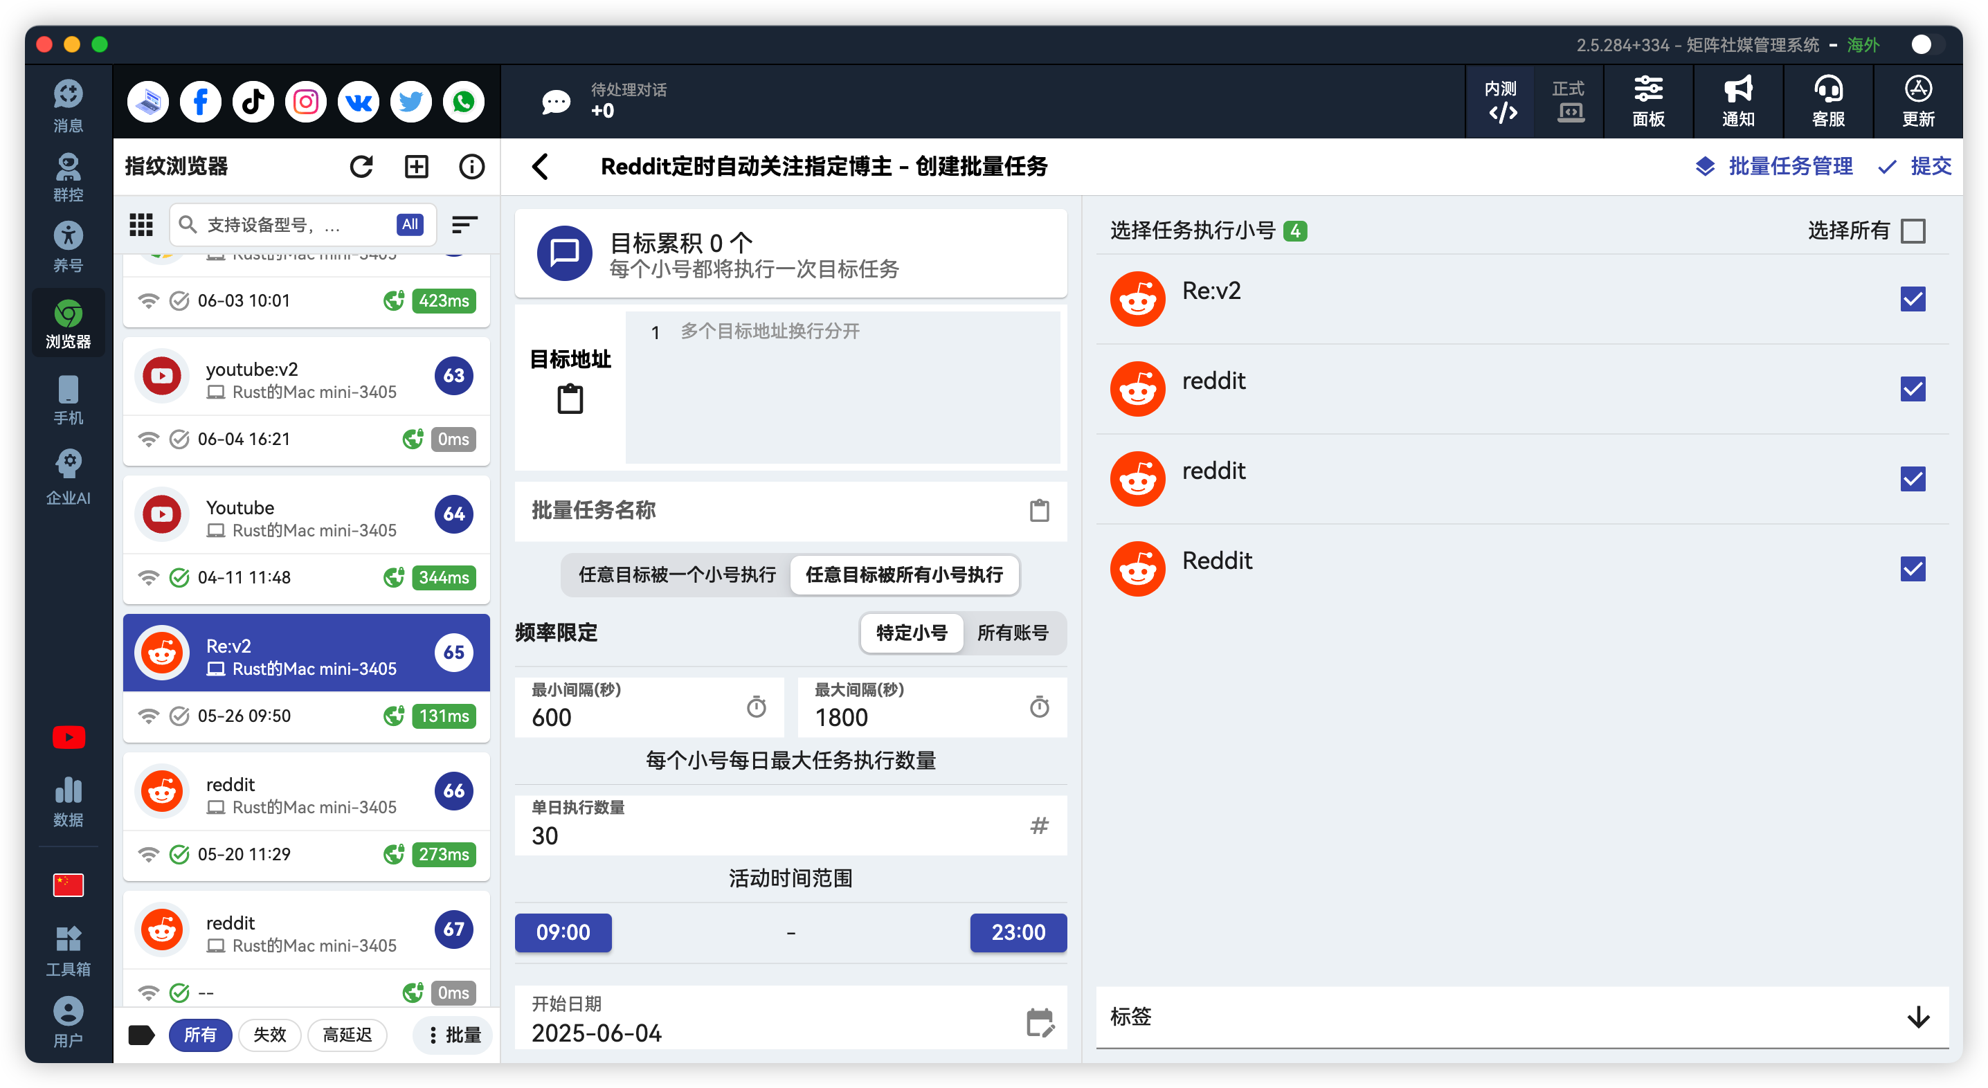Open the 开始日期 calendar picker
The height and width of the screenshot is (1088, 1988).
1040,1022
